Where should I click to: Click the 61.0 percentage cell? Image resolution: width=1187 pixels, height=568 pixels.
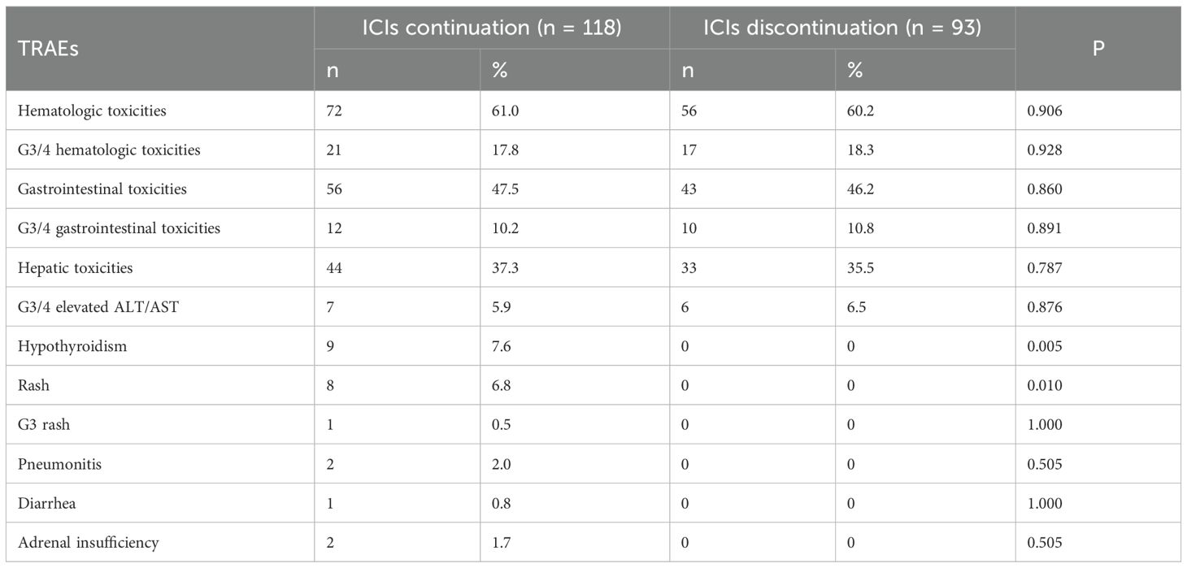504,111
